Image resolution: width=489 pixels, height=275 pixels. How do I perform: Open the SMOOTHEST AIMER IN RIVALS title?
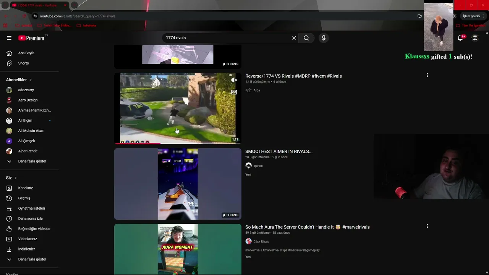[x=279, y=152]
